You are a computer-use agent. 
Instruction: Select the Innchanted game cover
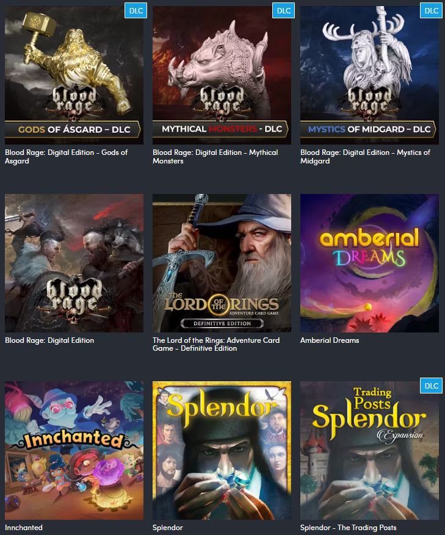(x=74, y=450)
